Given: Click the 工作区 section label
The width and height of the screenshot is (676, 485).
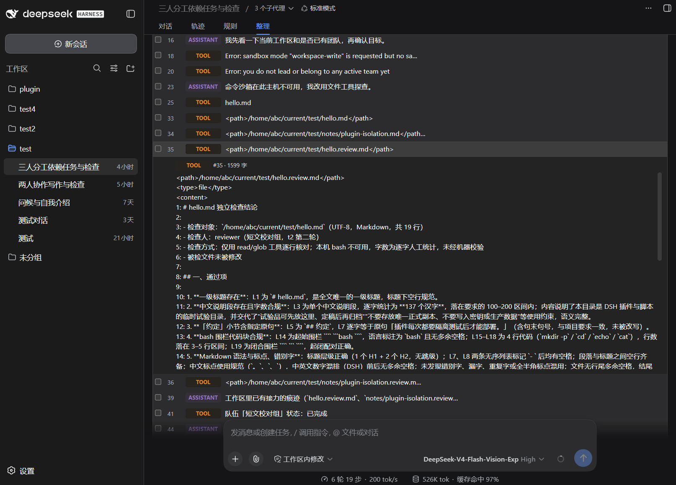Looking at the screenshot, I should click(17, 69).
